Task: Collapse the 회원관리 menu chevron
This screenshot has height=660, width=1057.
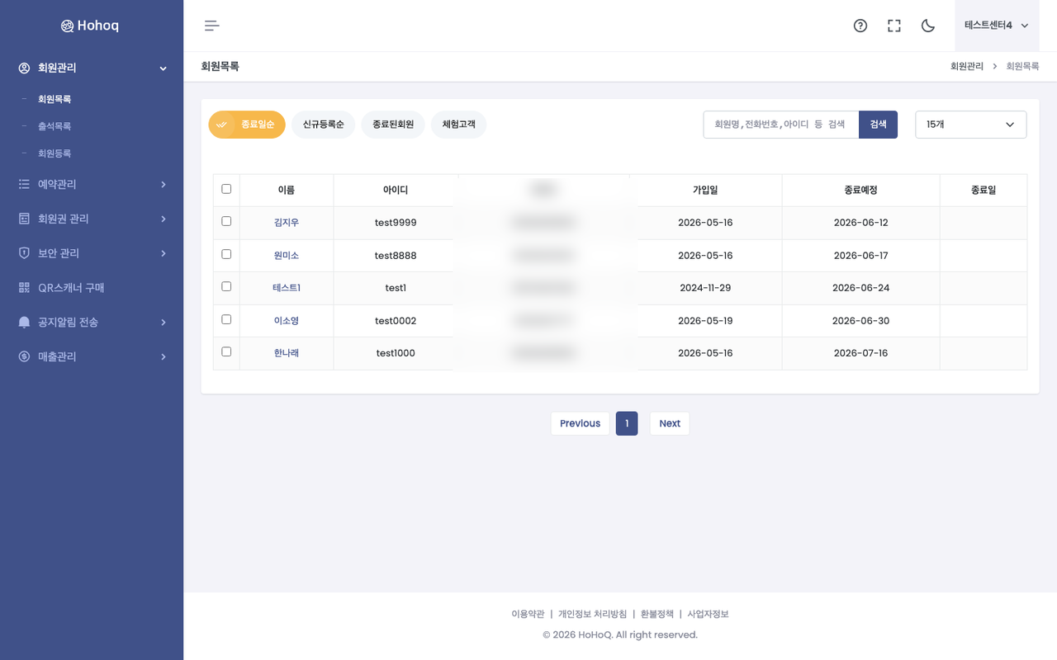Action: tap(163, 68)
